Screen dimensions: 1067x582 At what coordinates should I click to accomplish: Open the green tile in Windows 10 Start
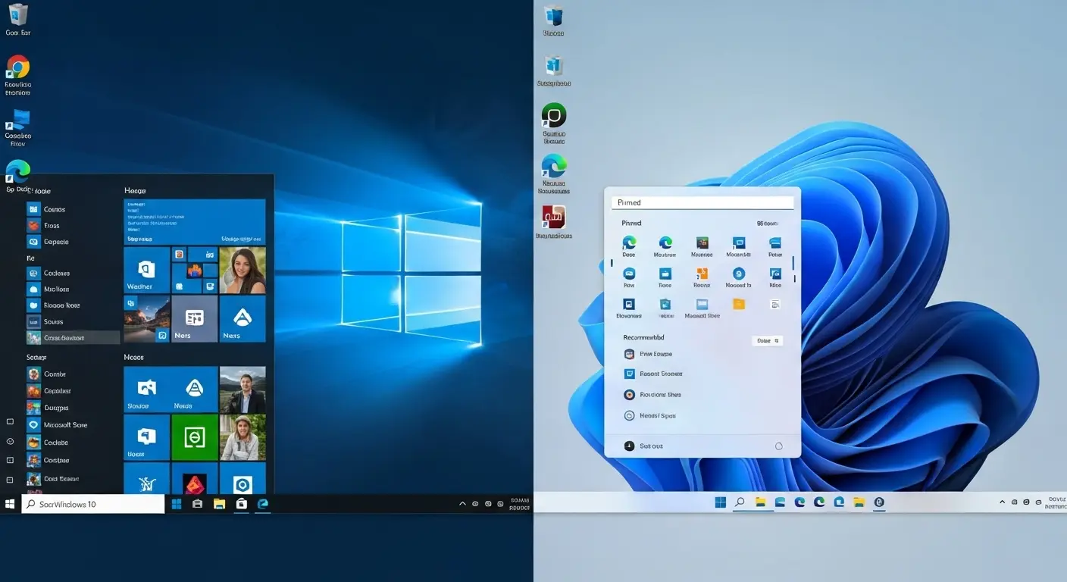195,437
